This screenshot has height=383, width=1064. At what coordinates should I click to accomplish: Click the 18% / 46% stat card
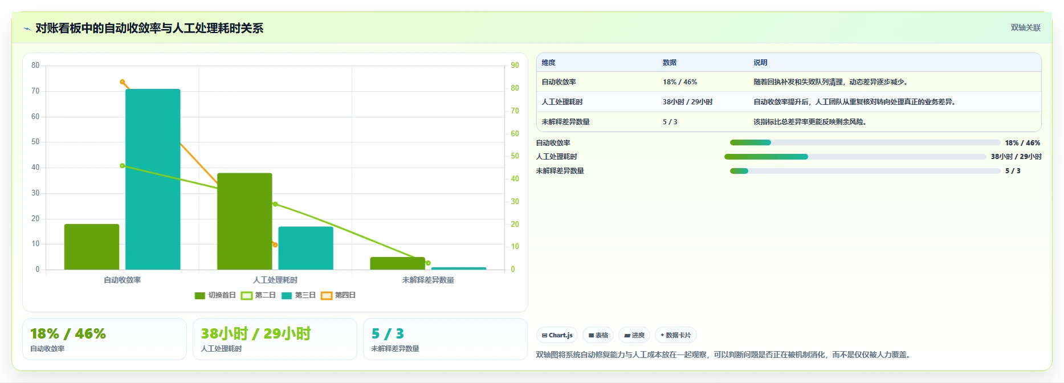(x=104, y=339)
